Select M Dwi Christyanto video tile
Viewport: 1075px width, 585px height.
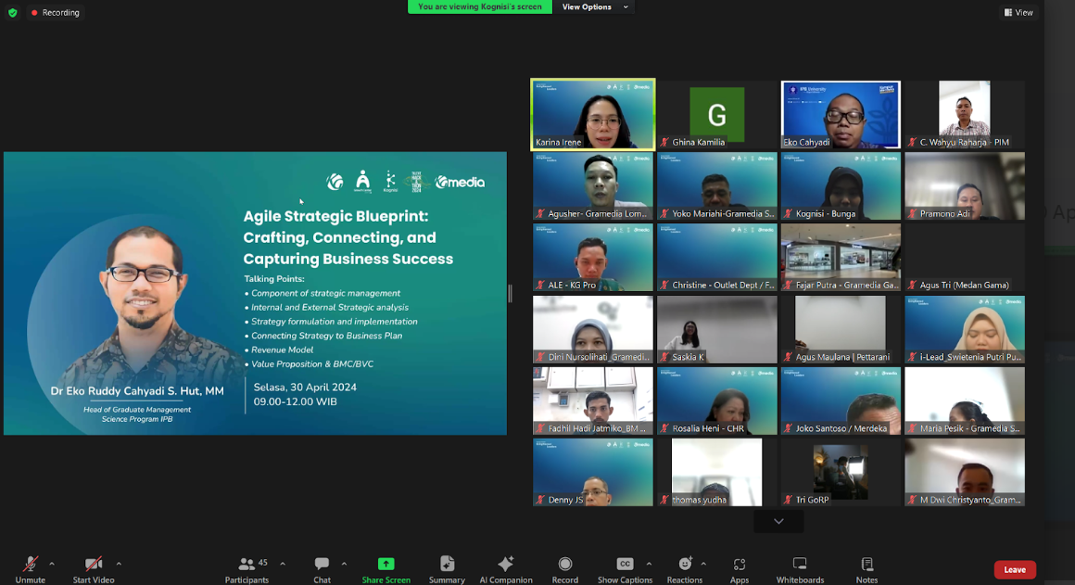tap(965, 472)
